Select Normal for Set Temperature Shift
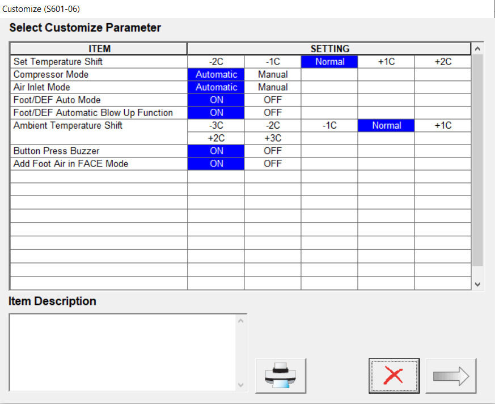 pyautogui.click(x=329, y=62)
